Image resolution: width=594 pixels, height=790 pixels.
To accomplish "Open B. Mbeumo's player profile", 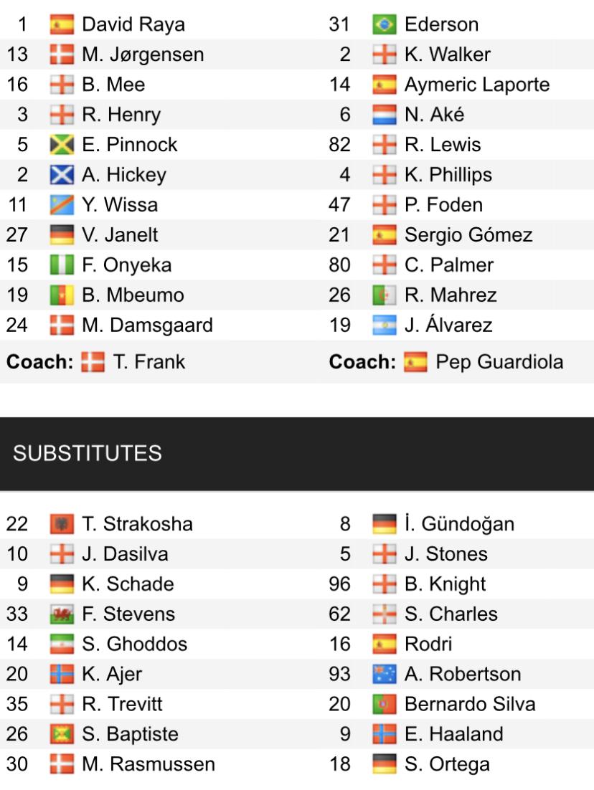I will click(133, 295).
